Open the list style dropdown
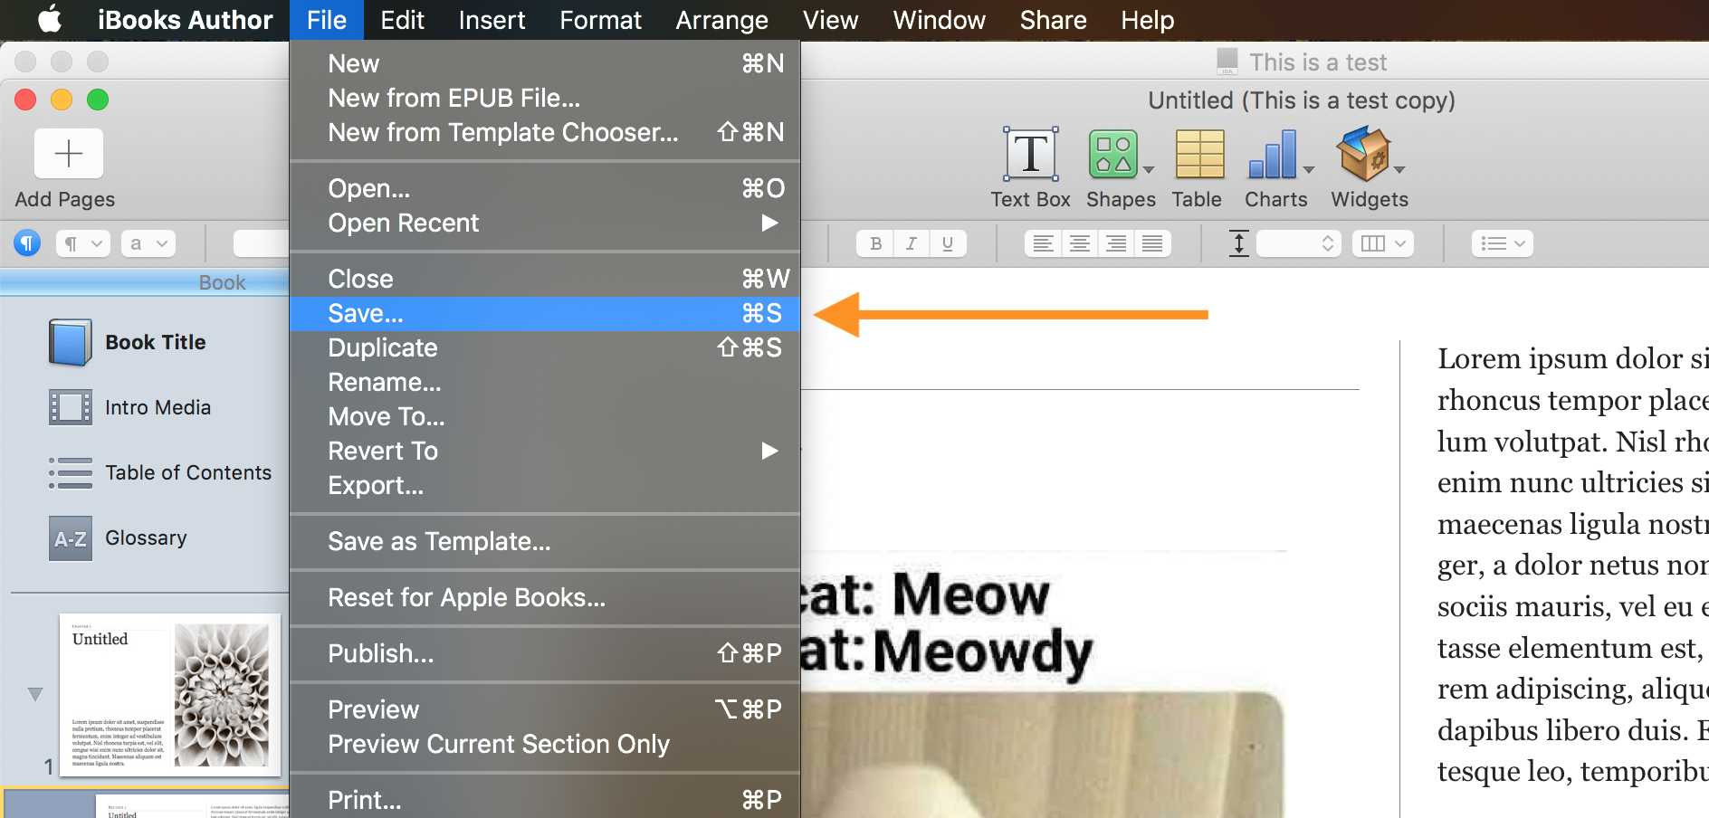The image size is (1709, 818). click(1503, 243)
